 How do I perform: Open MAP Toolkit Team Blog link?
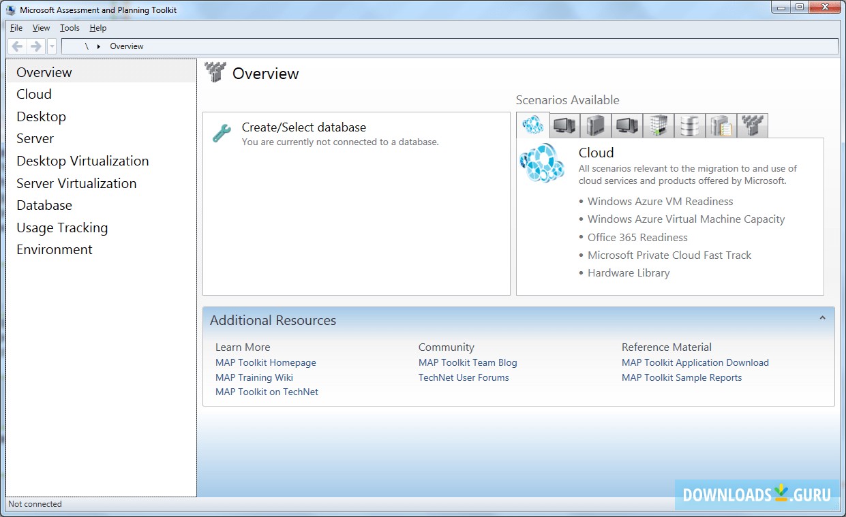468,362
